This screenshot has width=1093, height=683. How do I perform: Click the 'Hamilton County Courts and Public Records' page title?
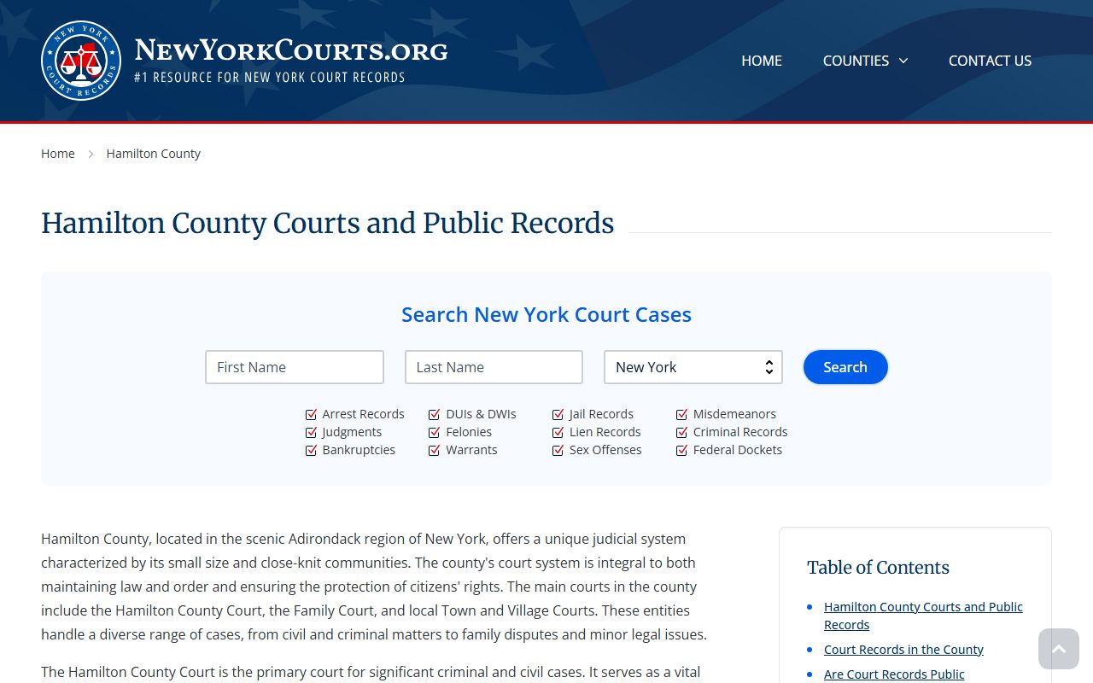point(328,223)
